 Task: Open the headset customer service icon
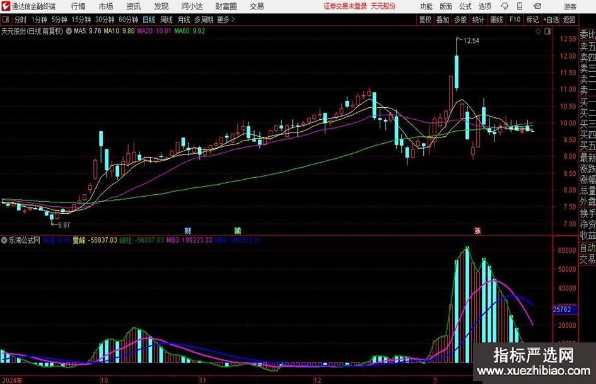(505, 6)
